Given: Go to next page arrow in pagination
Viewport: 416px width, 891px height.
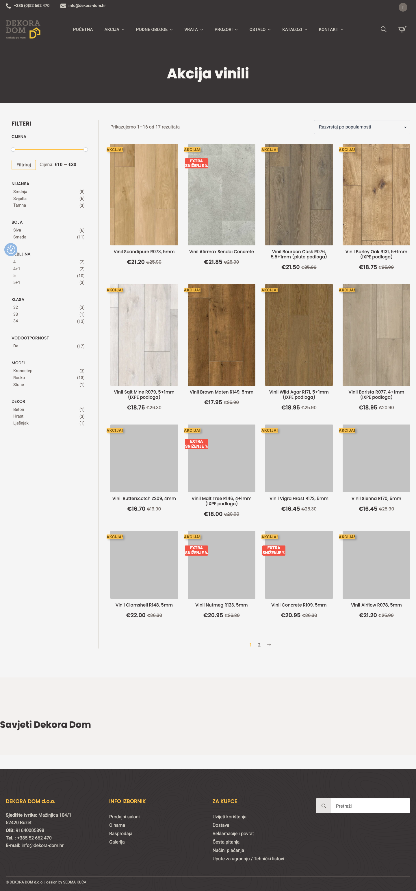Looking at the screenshot, I should 269,645.
